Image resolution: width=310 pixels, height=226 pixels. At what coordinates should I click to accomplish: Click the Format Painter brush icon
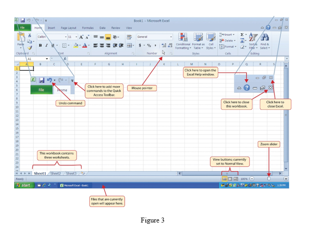click(30, 47)
